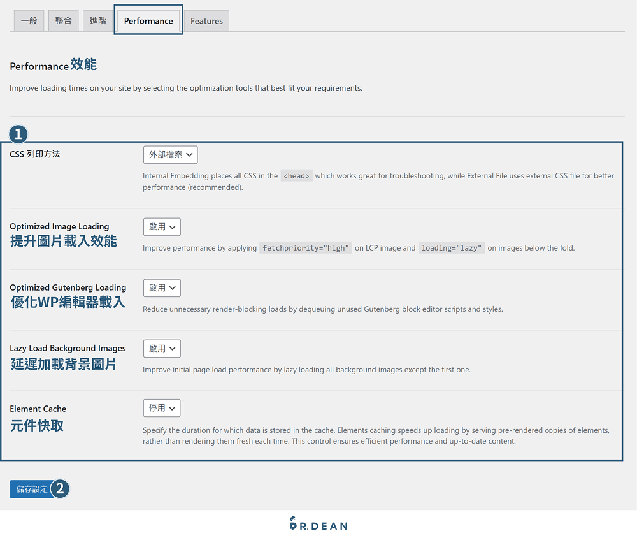637x538 pixels.
Task: Open the 進階 settings tab
Action: click(97, 20)
